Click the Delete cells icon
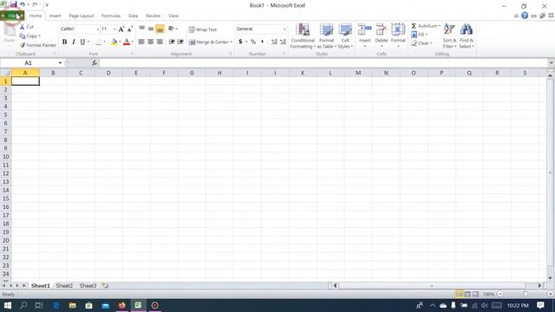Screen dimensions: 555x312 point(382,29)
